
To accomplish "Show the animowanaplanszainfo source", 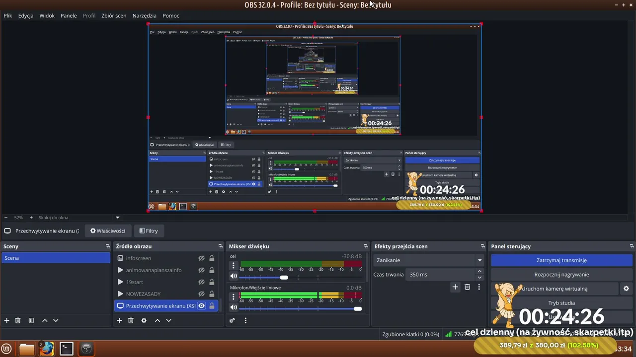I will pyautogui.click(x=202, y=270).
